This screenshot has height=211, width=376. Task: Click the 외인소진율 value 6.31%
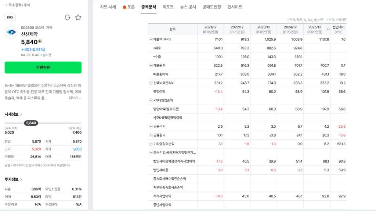pyautogui.click(x=77, y=189)
